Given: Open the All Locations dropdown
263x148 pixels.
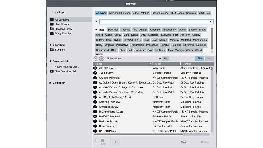Looking at the screenshot, I should pos(134,59).
